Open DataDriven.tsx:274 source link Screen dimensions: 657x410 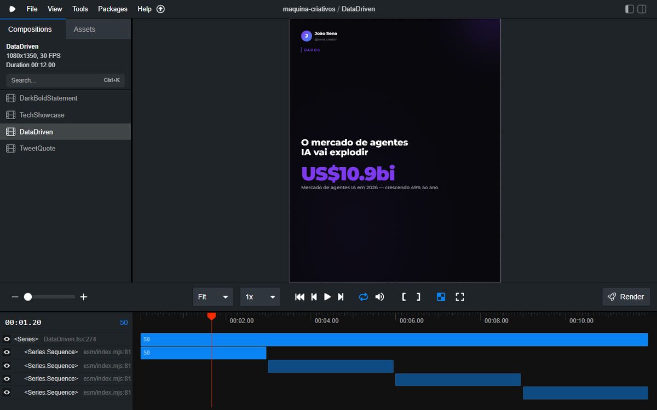point(70,339)
